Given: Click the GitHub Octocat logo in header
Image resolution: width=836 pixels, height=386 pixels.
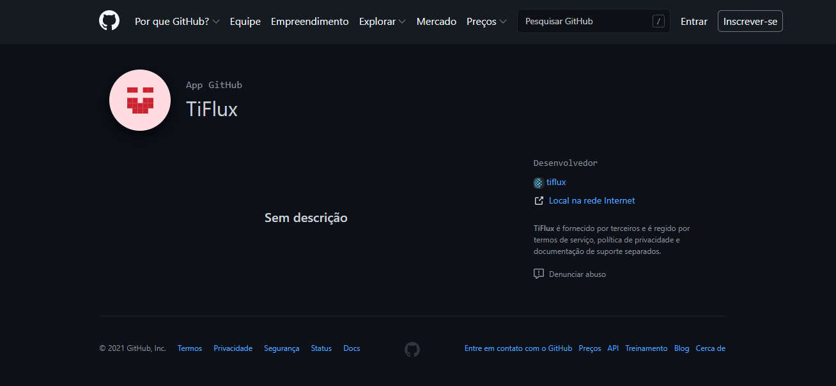Looking at the screenshot, I should (x=109, y=21).
